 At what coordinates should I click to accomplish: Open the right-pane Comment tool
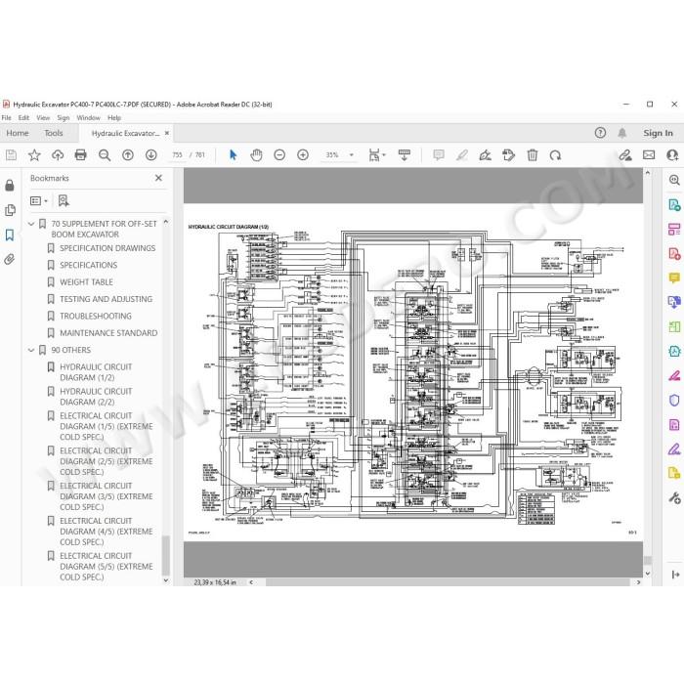coord(674,278)
